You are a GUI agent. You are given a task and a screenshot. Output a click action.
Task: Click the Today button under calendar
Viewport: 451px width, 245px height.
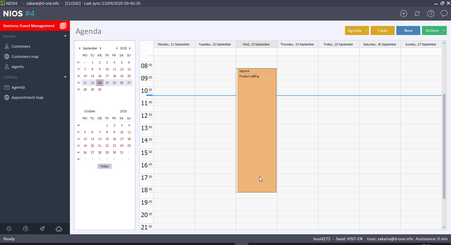point(104,166)
